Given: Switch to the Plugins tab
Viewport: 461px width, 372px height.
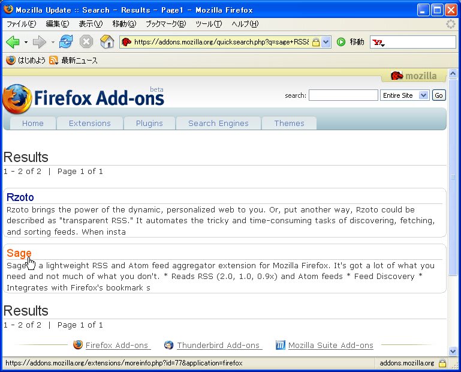Looking at the screenshot, I should tap(149, 123).
